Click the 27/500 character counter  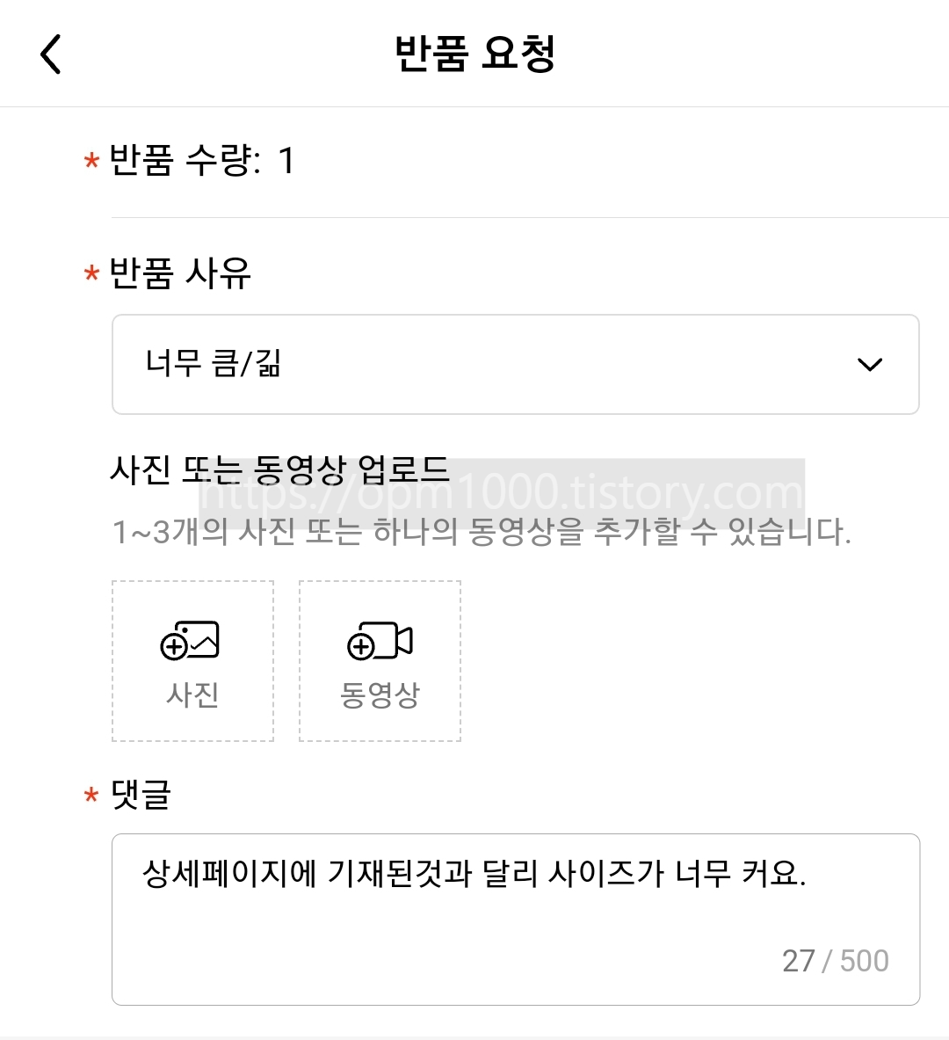835,960
